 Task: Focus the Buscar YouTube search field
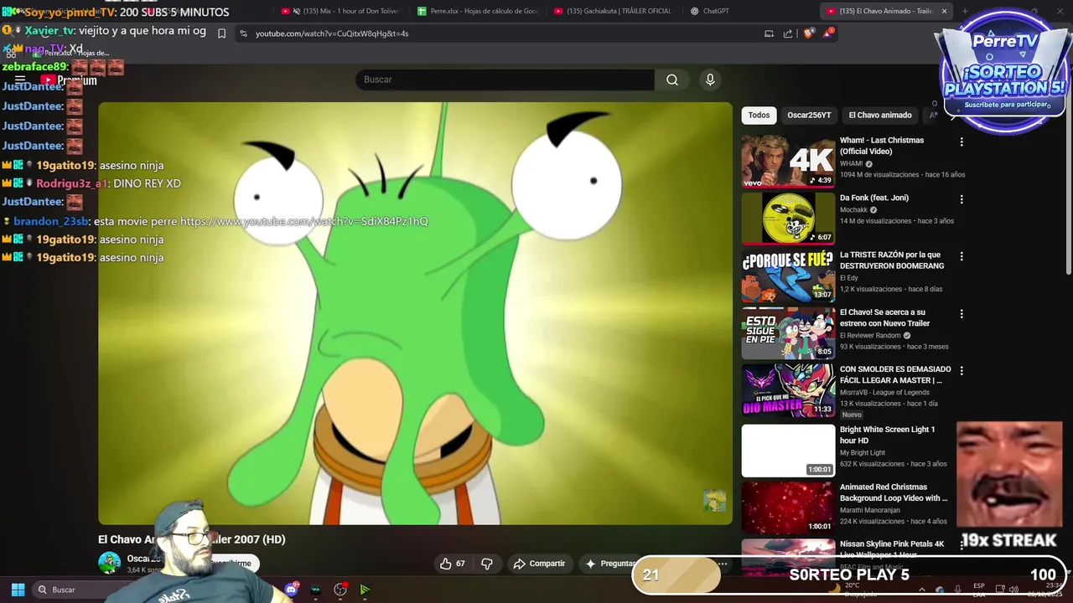(x=505, y=80)
